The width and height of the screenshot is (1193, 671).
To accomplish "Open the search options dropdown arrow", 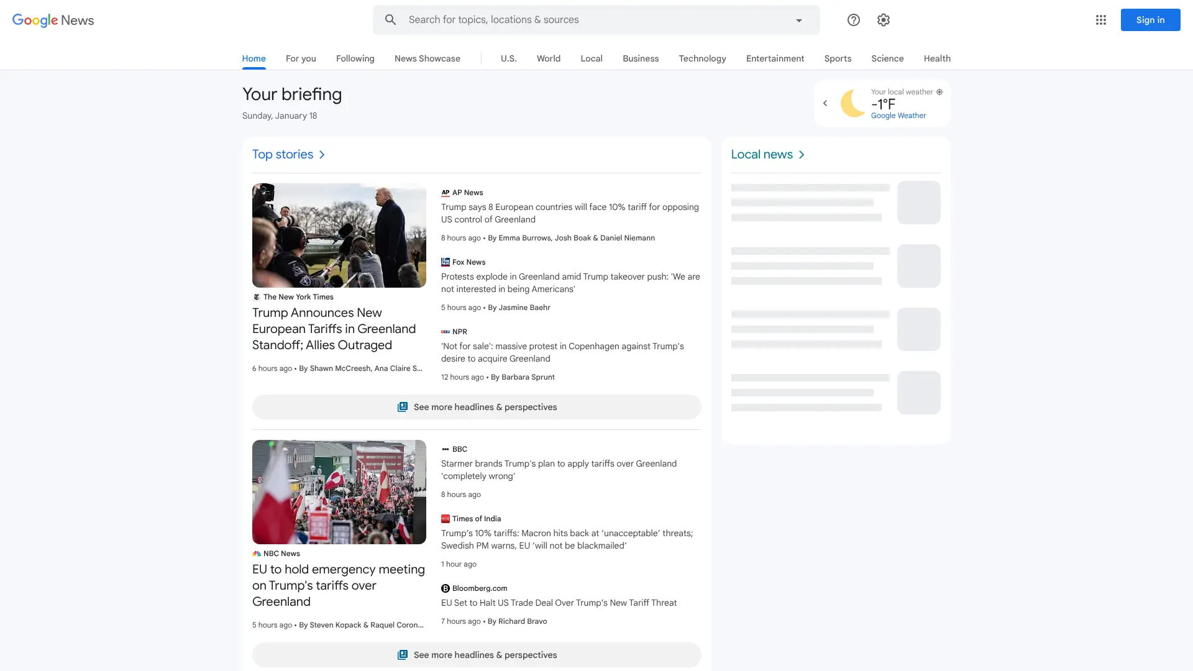I will coord(799,21).
